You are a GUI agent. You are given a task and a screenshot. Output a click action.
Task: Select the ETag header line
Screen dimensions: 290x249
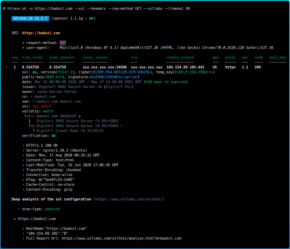tap(50, 180)
